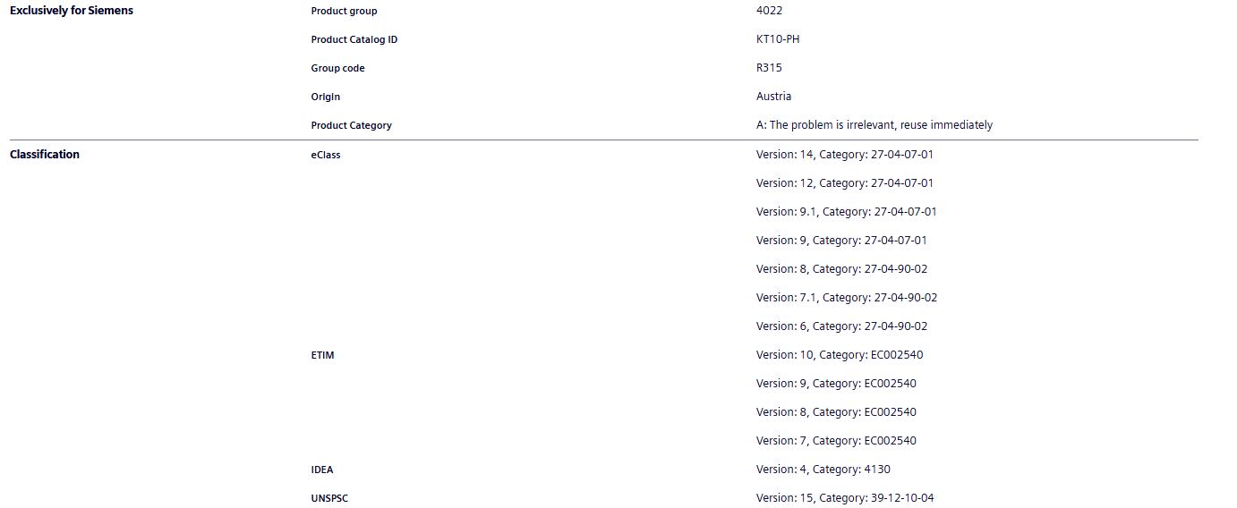
Task: Select the Group code value R315
Action: [x=769, y=68]
